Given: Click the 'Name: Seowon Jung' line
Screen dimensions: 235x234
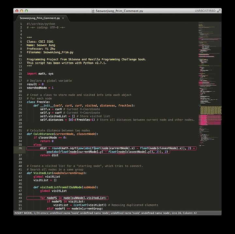Looking at the screenshot, I should point(41,45).
